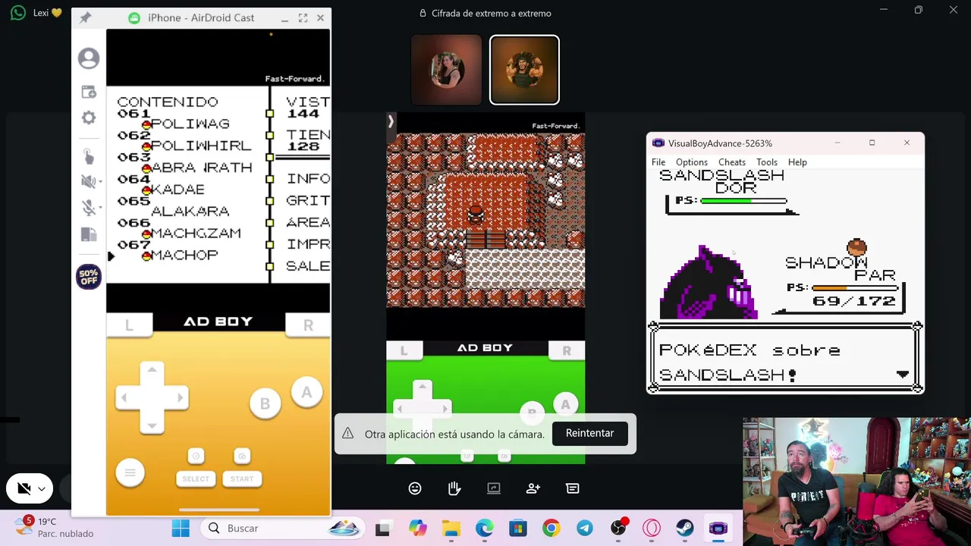Screen dimensions: 971x546
Task: Tap the R shoulder button on yellow emulator
Action: coord(308,325)
